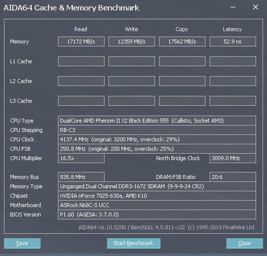Select the Memory Read result cell
This screenshot has width=267, height=256.
tap(81, 42)
